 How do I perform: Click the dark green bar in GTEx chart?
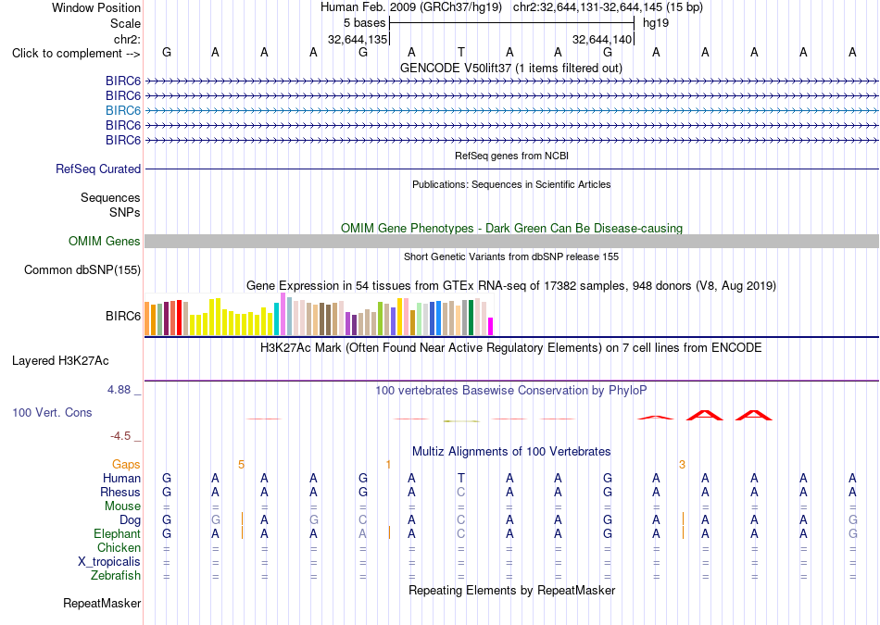point(471,318)
